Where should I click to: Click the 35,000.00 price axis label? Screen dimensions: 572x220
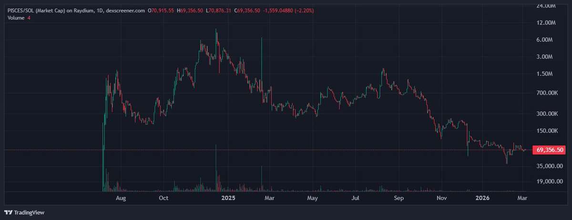(550, 166)
